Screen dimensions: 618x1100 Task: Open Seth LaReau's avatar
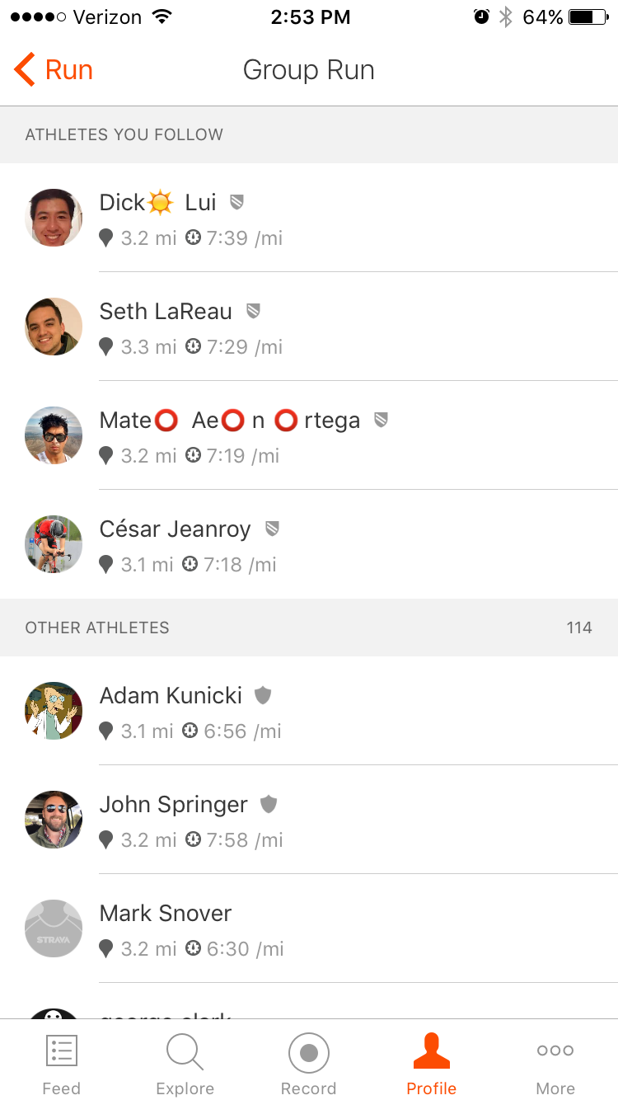tap(54, 327)
